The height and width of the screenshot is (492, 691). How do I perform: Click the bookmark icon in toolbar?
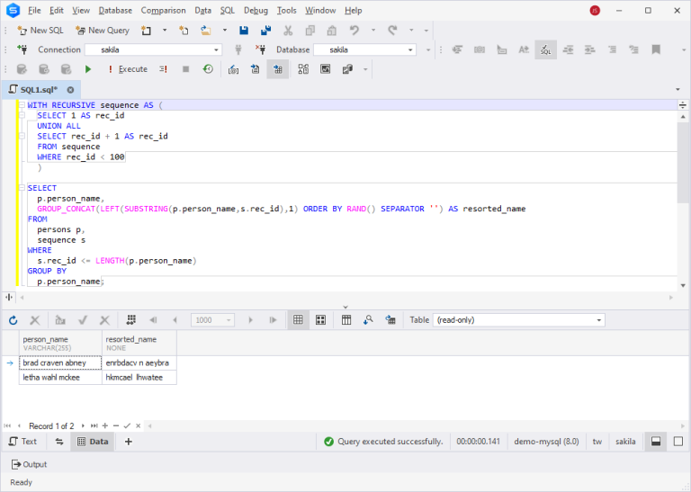pos(656,49)
